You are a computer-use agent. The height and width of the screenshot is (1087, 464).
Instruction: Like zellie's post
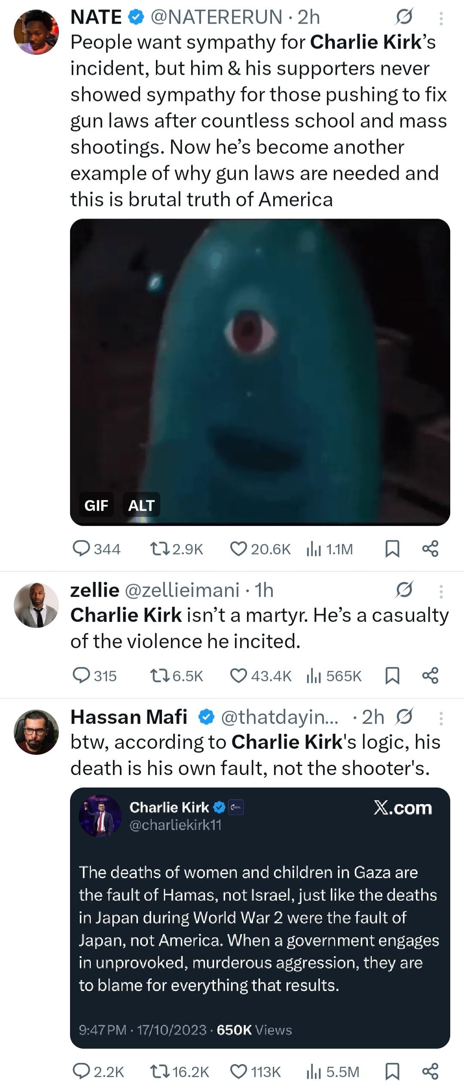coord(238,676)
